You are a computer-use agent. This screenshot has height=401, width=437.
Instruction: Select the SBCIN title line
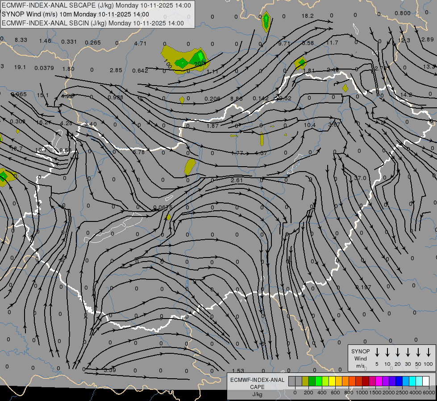point(93,23)
